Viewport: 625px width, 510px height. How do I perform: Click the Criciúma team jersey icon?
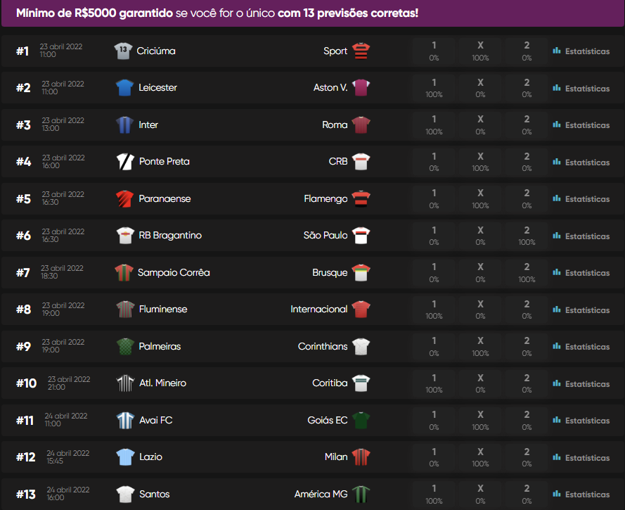coord(123,51)
